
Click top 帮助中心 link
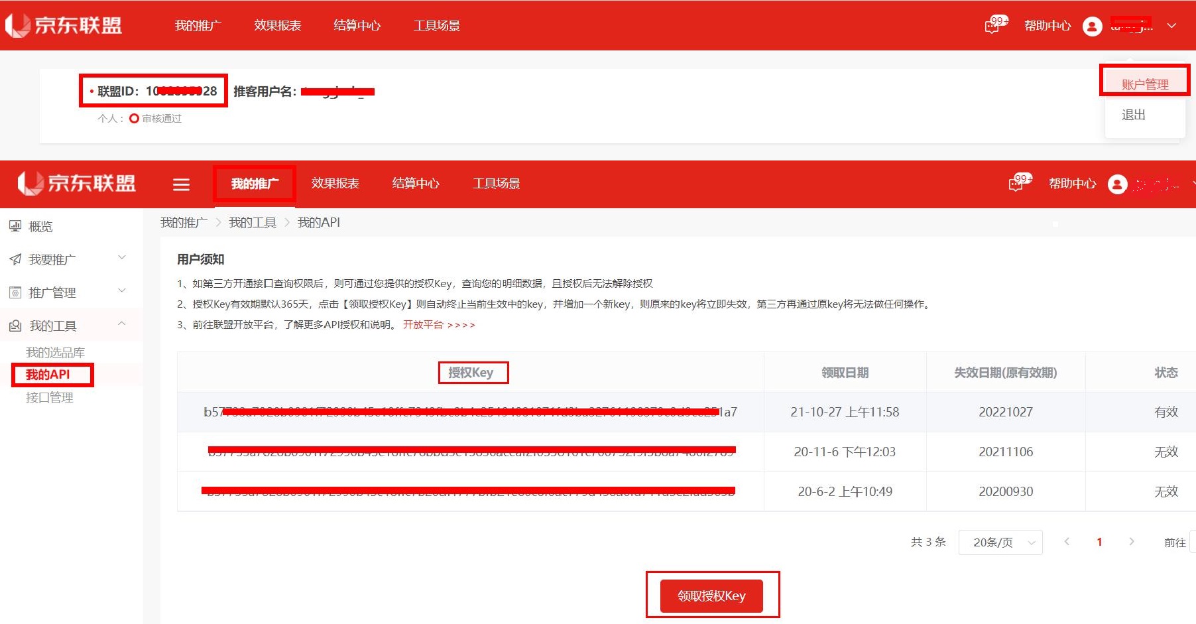pyautogui.click(x=1047, y=26)
